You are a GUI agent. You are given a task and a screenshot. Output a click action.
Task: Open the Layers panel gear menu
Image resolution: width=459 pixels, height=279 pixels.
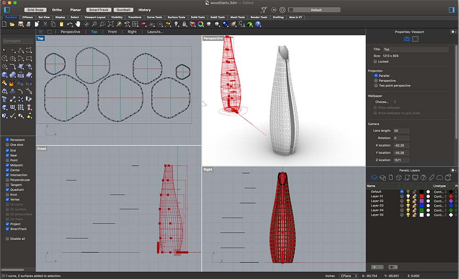453,170
